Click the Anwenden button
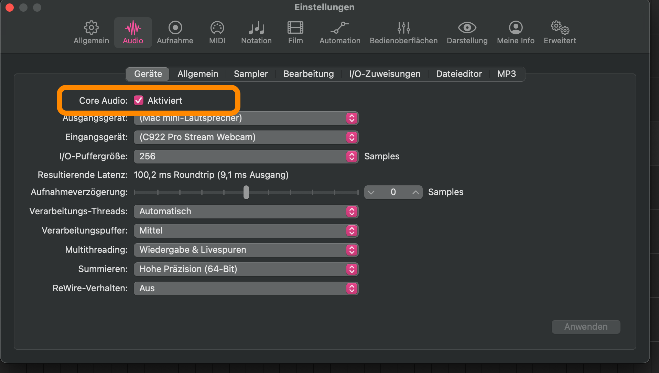This screenshot has height=373, width=659. tap(586, 327)
